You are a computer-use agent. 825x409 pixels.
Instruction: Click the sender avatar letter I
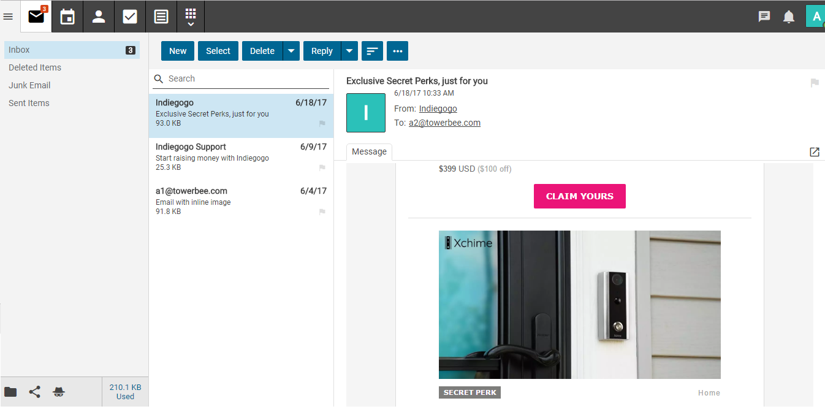pos(366,113)
